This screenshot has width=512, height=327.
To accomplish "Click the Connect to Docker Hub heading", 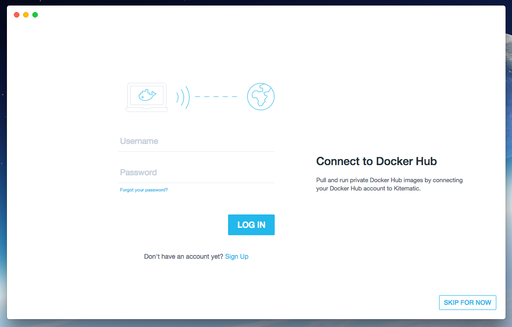I will pyautogui.click(x=376, y=161).
